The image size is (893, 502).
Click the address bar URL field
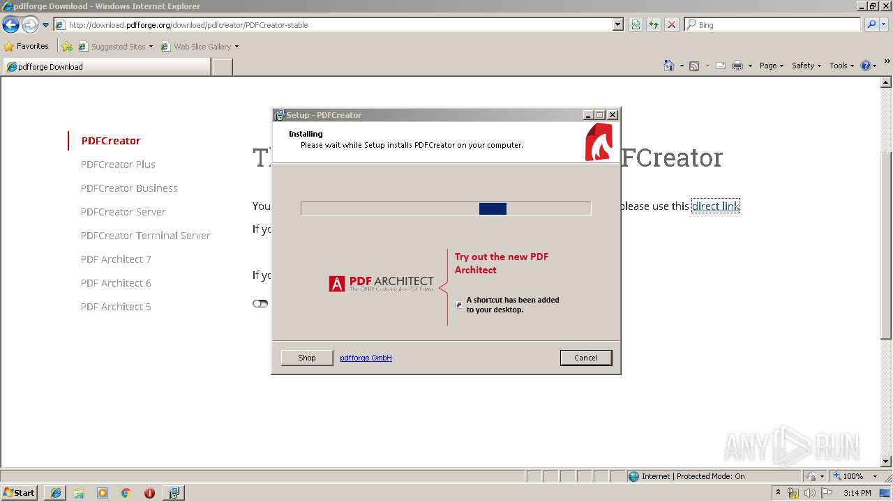click(x=333, y=25)
